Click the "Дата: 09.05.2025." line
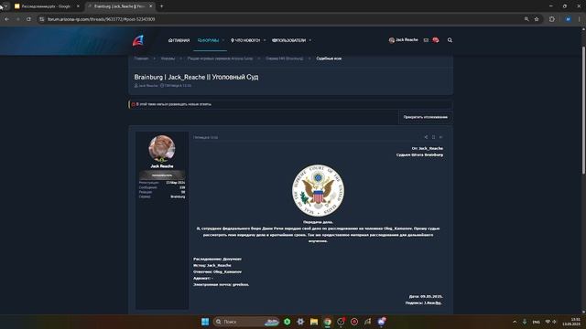The image size is (586, 329). [426, 296]
